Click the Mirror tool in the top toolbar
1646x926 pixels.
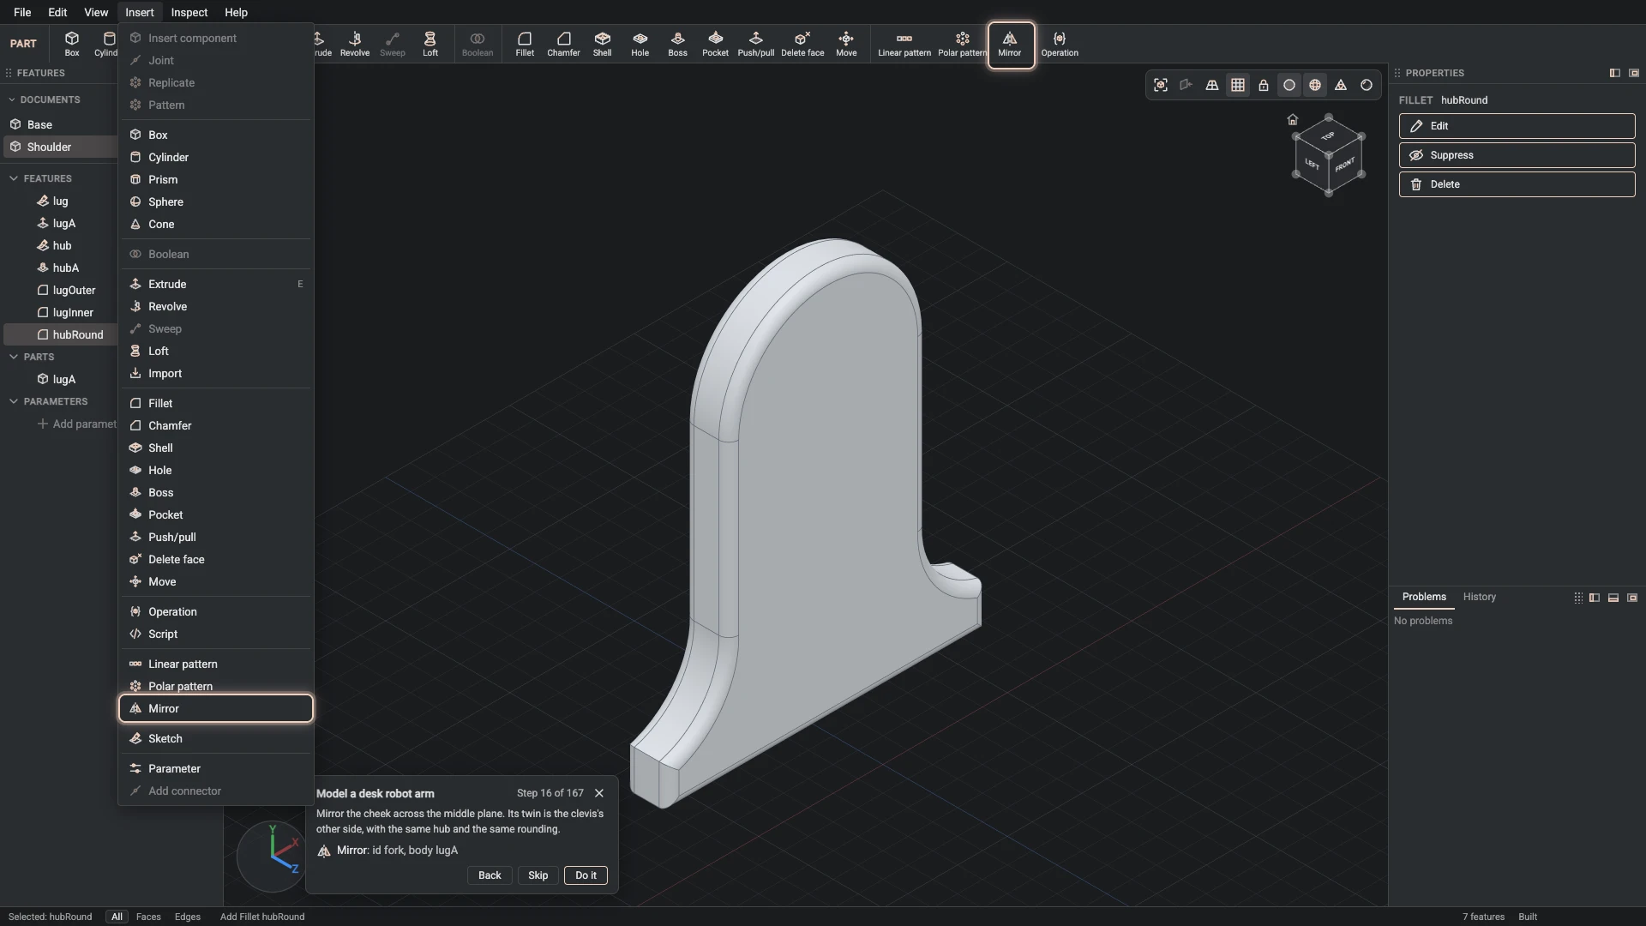(x=1010, y=45)
